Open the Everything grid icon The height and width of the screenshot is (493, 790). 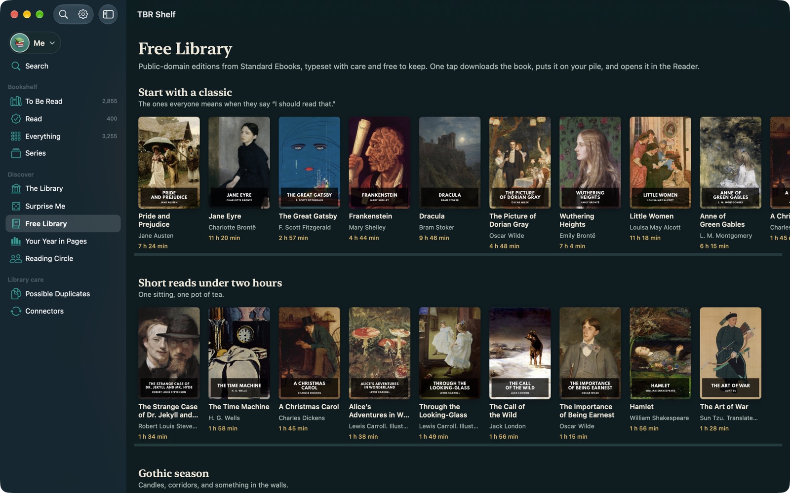coord(16,136)
